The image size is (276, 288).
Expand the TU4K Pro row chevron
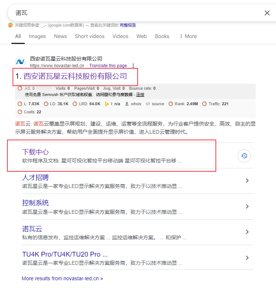(247, 258)
